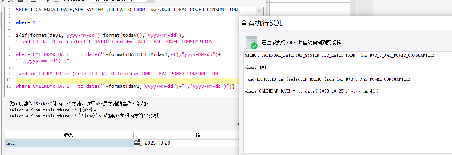Image resolution: width=452 pixels, height=155 pixels.
Task: Select the day1 parameter name cell
Action: click(x=69, y=143)
